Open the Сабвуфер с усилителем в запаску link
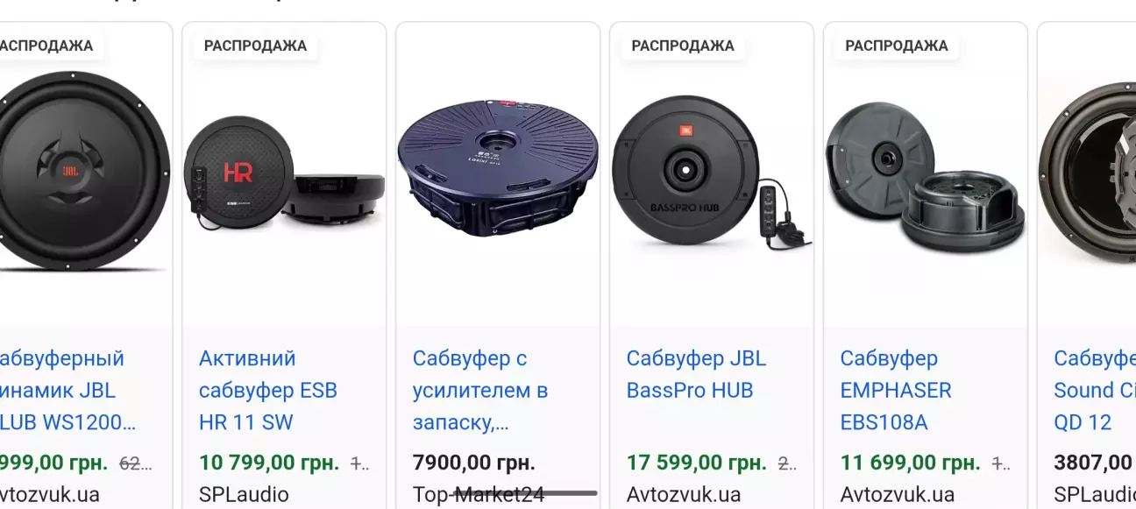The width and height of the screenshot is (1136, 509). click(x=480, y=390)
